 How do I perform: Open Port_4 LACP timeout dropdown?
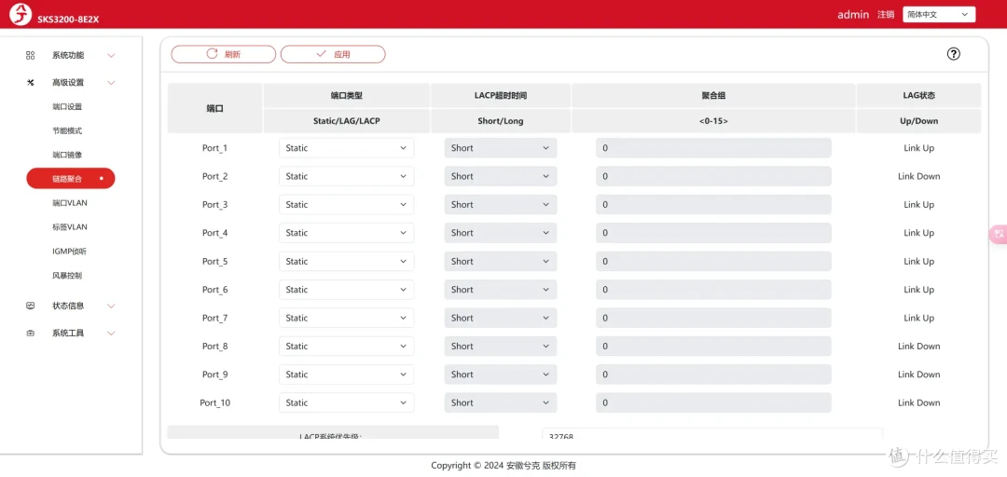[501, 232]
